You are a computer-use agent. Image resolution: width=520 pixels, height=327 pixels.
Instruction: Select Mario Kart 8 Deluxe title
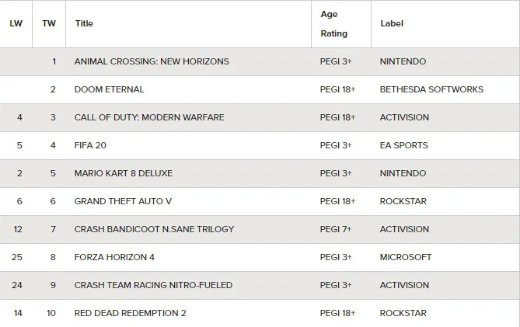124,173
